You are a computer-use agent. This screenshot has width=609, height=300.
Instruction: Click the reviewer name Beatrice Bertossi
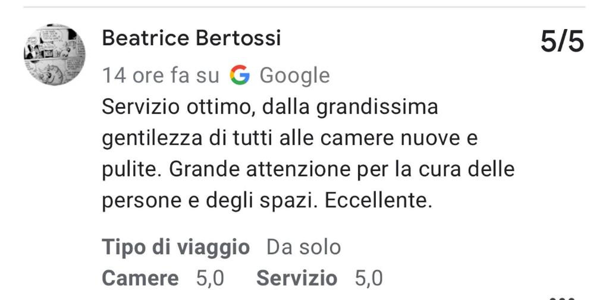click(192, 39)
